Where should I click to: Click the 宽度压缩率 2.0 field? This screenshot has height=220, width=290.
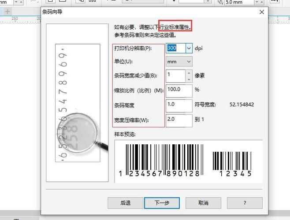pos(179,121)
